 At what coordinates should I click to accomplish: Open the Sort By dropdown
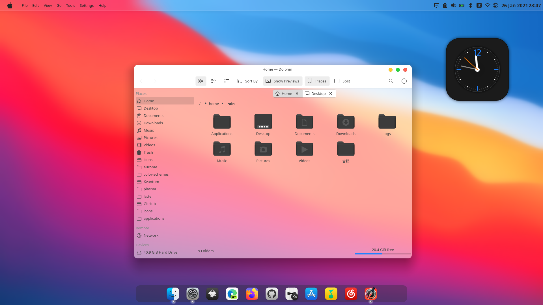[x=247, y=81]
